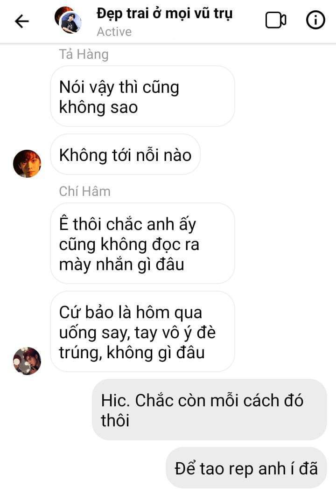Select message 'Không tới nỗi nào'
336x494 pixels.
coord(125,155)
